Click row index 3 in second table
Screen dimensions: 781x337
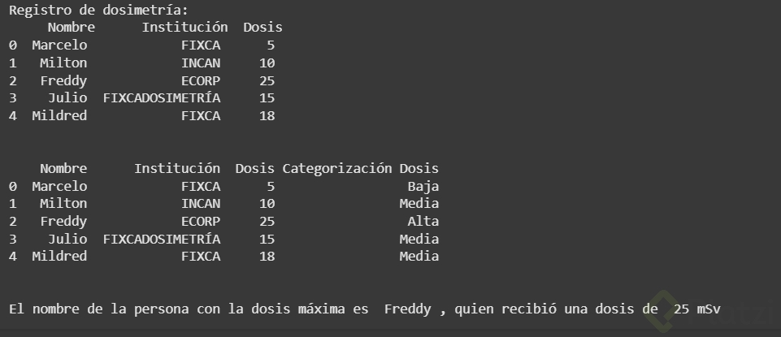tap(12, 240)
